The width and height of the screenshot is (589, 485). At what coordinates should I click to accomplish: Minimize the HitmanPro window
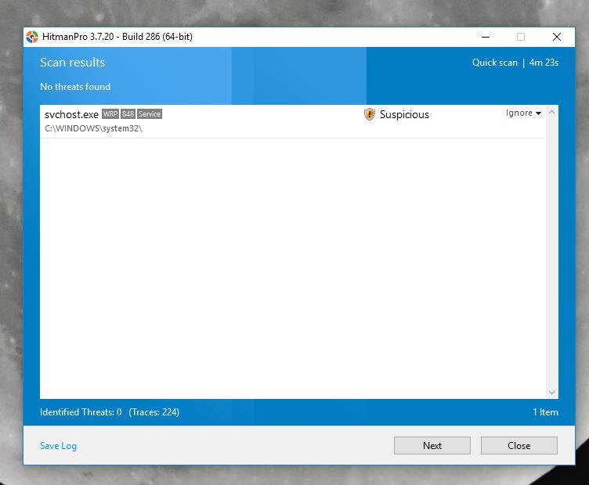coord(486,37)
